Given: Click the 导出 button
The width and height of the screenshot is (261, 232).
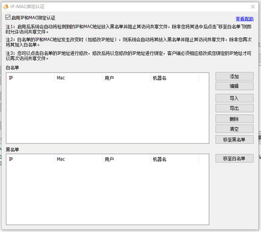Looking at the screenshot, I should click(234, 108).
